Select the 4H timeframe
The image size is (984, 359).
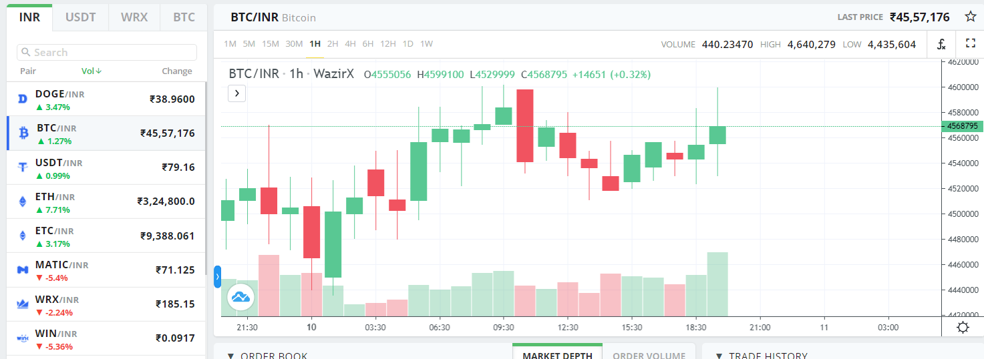pos(350,43)
